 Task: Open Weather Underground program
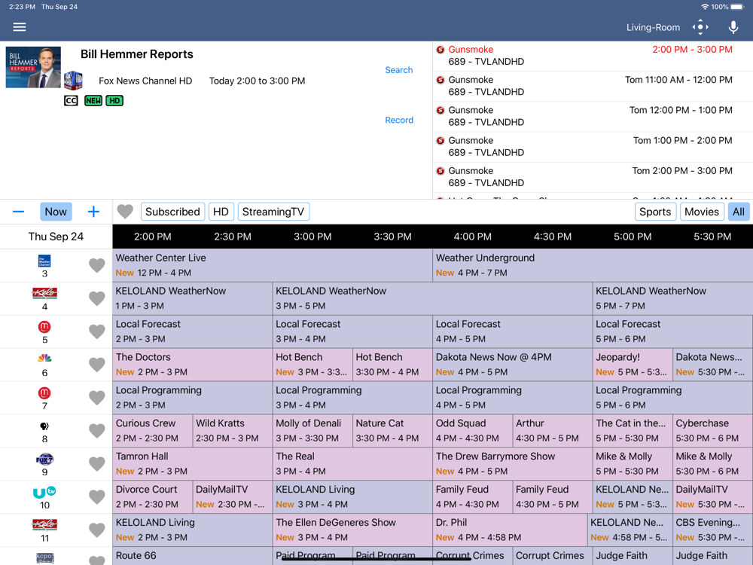[593, 265]
